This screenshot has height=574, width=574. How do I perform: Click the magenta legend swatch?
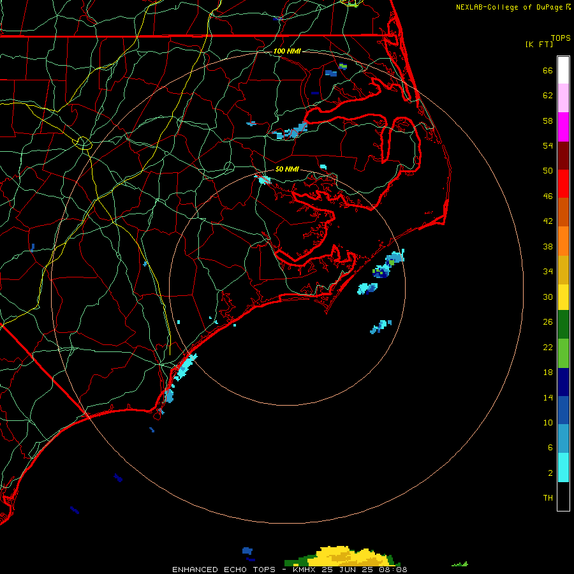point(563,127)
